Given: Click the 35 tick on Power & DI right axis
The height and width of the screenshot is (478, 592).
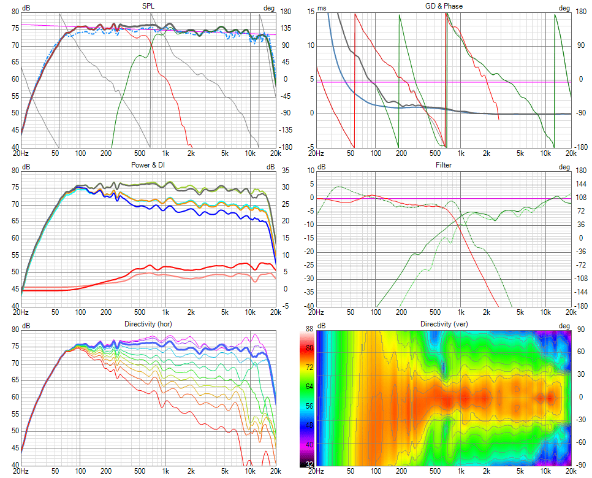Looking at the screenshot, I should pyautogui.click(x=286, y=171).
